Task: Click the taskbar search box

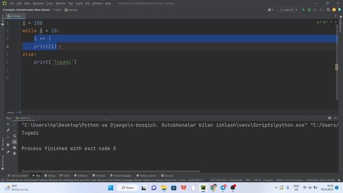Action: pyautogui.click(x=127, y=188)
